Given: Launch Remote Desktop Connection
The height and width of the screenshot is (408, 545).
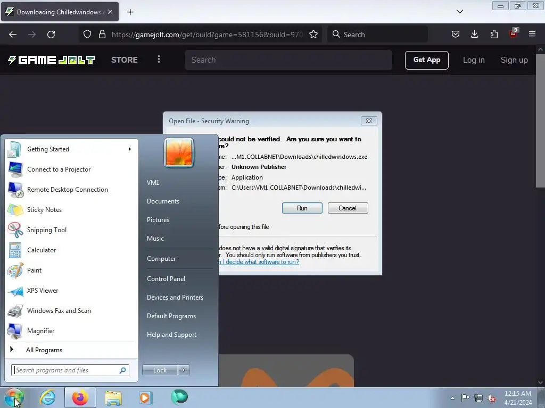Looking at the screenshot, I should pos(71,190).
